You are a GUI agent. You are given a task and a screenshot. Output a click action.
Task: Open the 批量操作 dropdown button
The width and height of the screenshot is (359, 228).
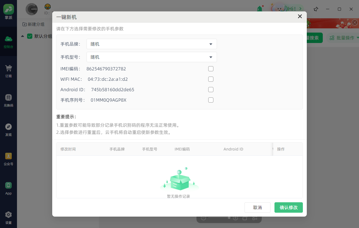[x=343, y=38]
